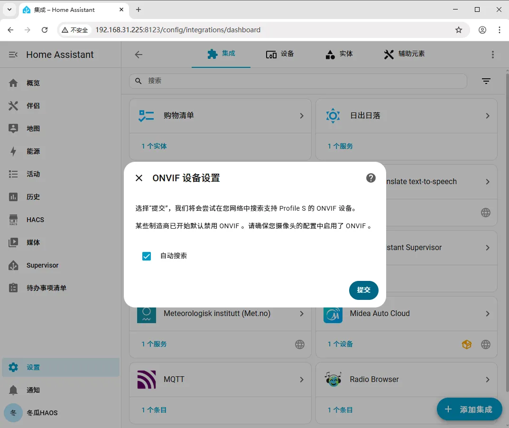The height and width of the screenshot is (428, 509).
Task: Open a new browser tab
Action: (139, 10)
